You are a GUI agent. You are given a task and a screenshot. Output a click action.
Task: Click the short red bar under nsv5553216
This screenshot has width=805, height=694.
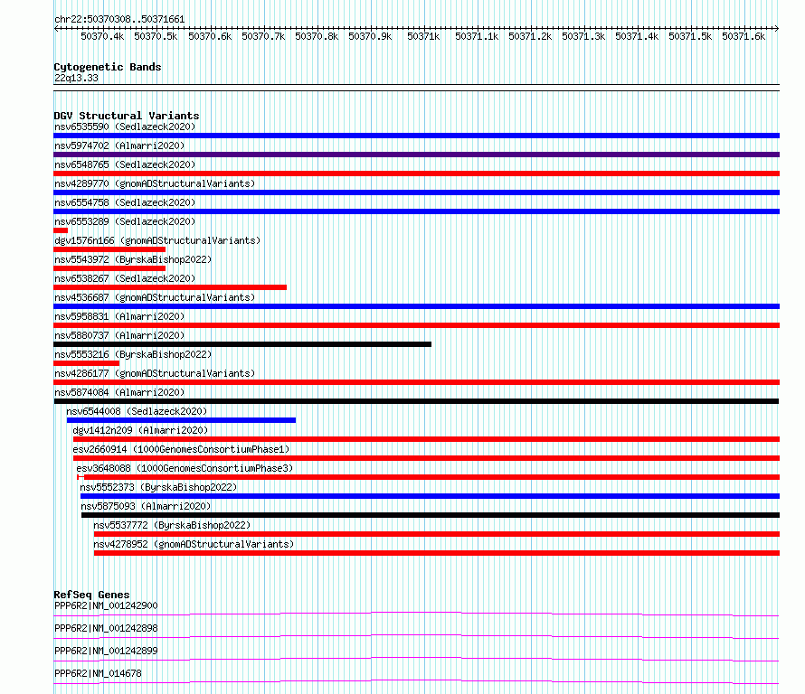(86, 363)
